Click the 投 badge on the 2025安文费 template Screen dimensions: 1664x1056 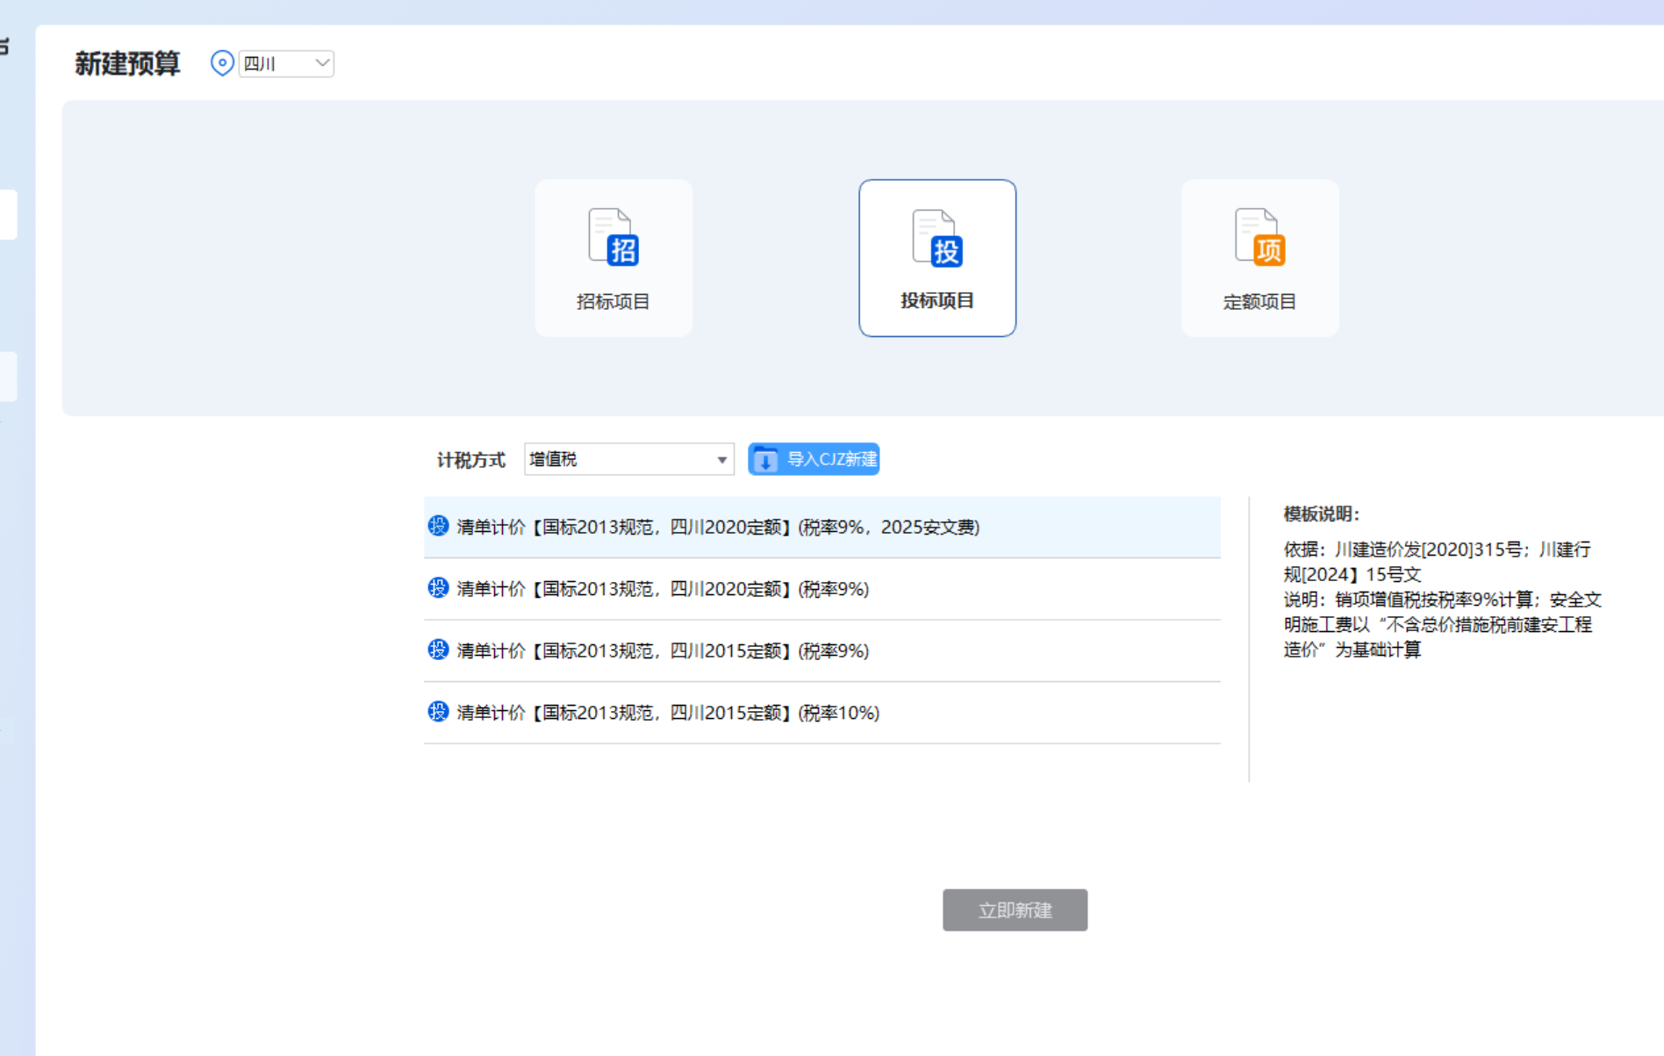tap(437, 527)
